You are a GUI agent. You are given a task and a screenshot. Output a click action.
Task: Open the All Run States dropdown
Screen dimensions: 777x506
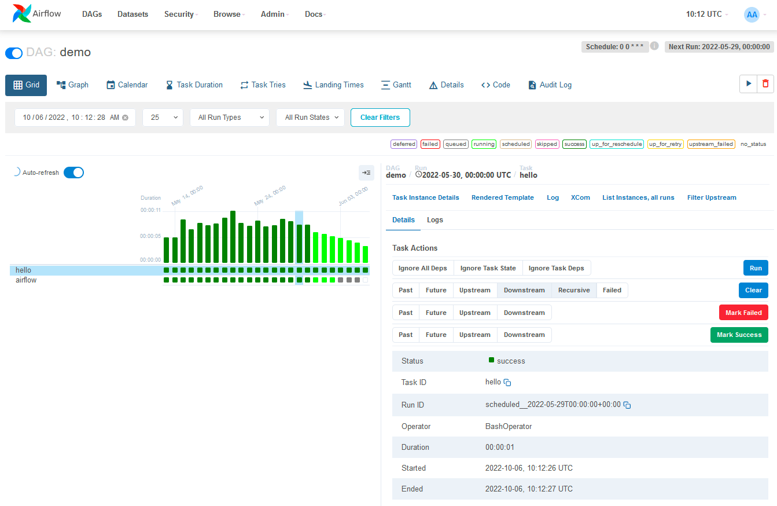[310, 117]
